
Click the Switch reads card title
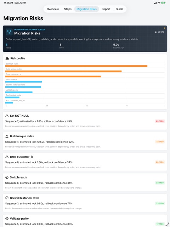(18, 177)
